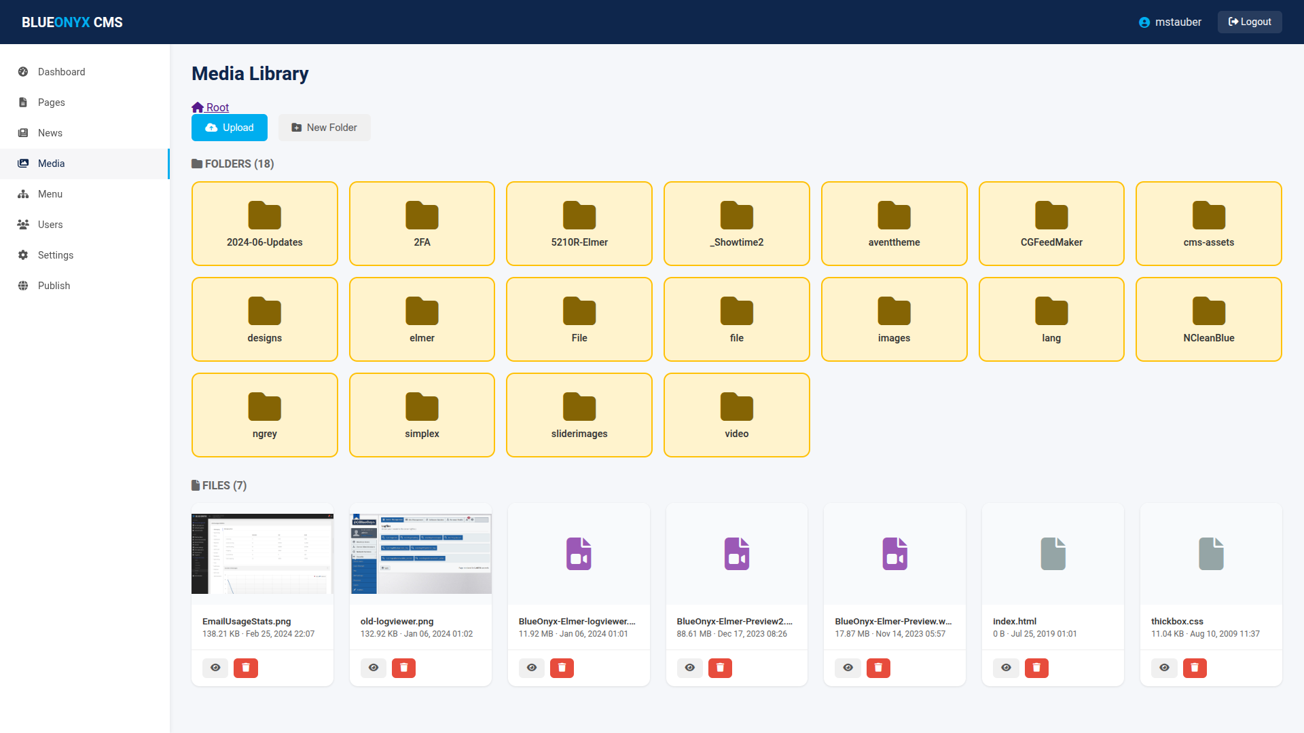
Task: Open the EmailUsageStats.png thumbnail
Action: [262, 554]
